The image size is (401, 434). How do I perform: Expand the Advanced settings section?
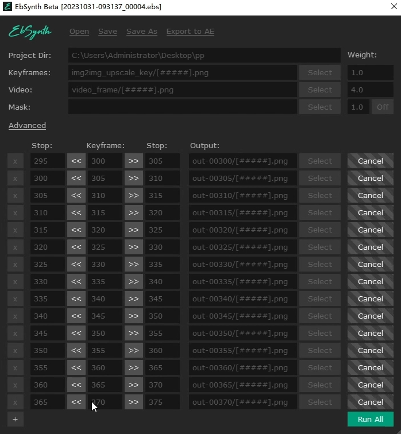click(x=27, y=125)
